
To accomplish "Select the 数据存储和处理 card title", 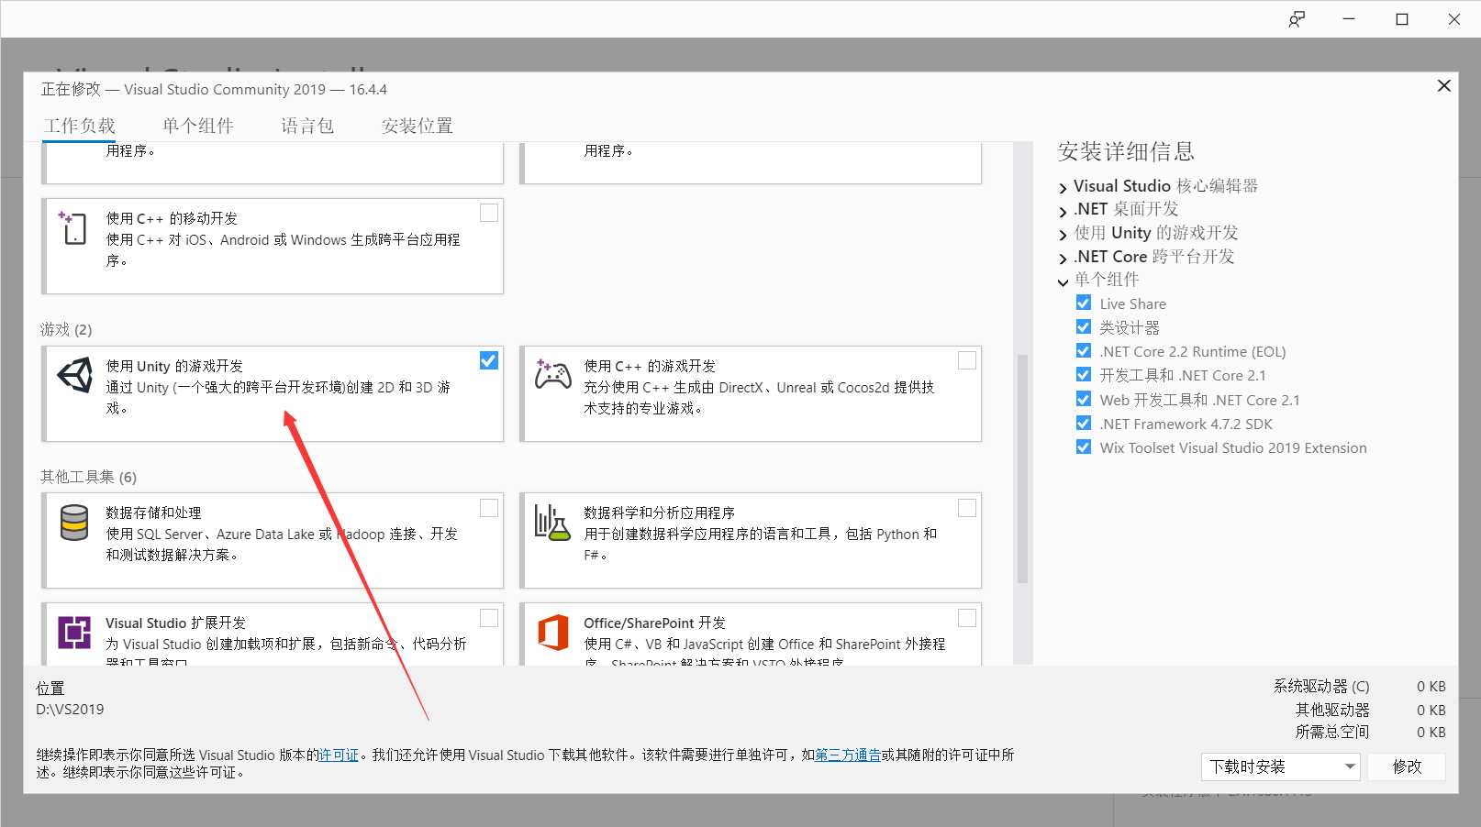I will [153, 513].
